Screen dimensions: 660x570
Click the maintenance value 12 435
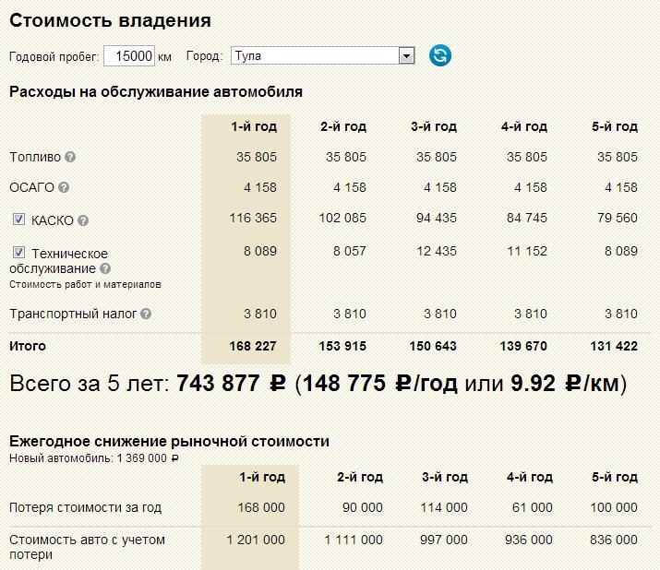coord(437,251)
